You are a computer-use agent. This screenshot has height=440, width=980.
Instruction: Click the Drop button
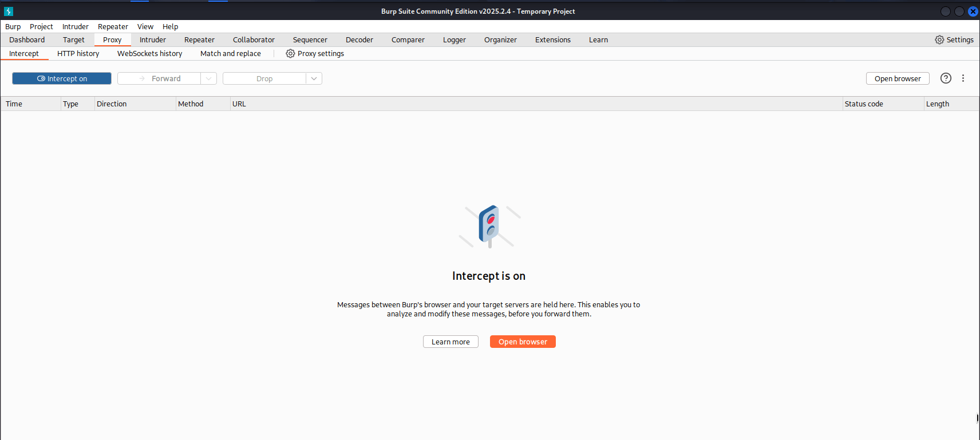point(264,78)
